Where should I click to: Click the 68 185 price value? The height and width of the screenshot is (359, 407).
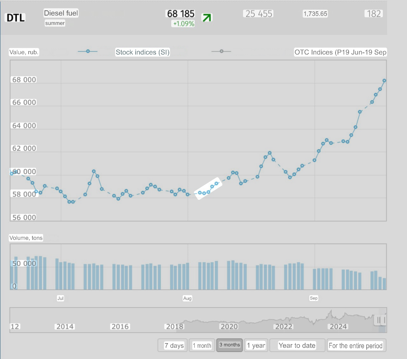tap(181, 13)
